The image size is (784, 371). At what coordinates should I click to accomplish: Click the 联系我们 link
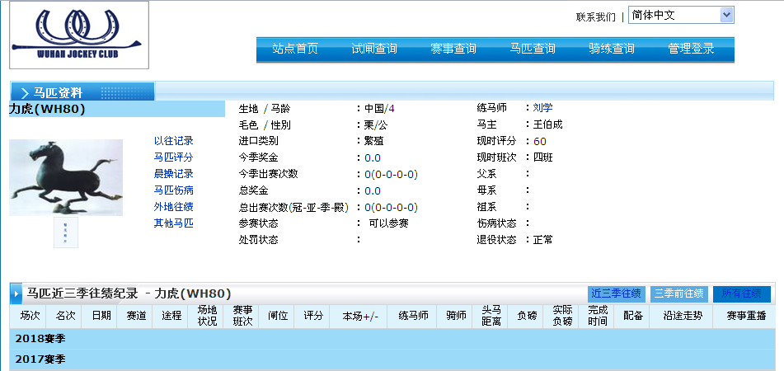[x=595, y=16]
